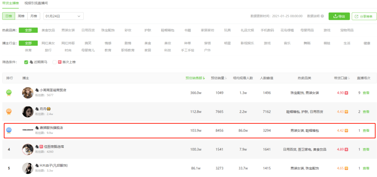Viewport: 377px width, 177px height.
Task: Click the green 导出 export button
Action: [x=339, y=16]
